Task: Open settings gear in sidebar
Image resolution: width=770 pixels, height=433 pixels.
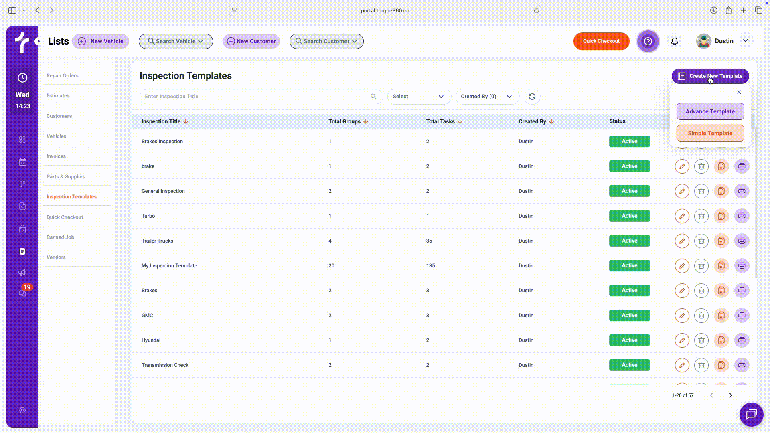Action: pos(22,410)
